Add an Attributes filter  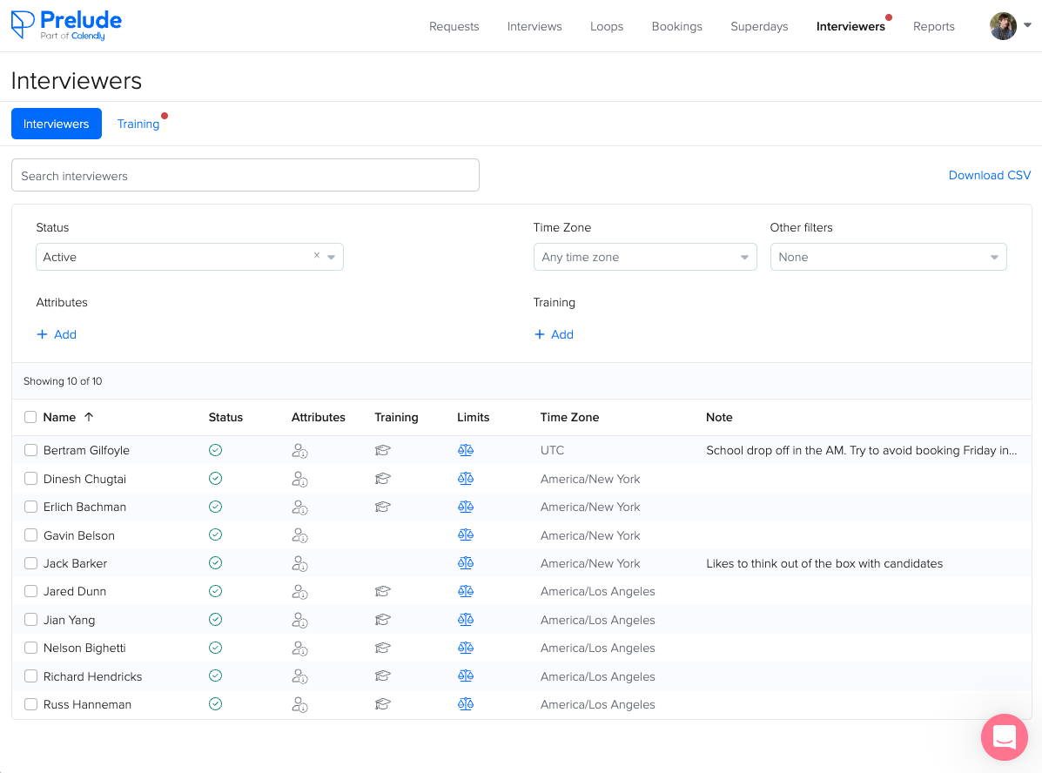(x=57, y=334)
